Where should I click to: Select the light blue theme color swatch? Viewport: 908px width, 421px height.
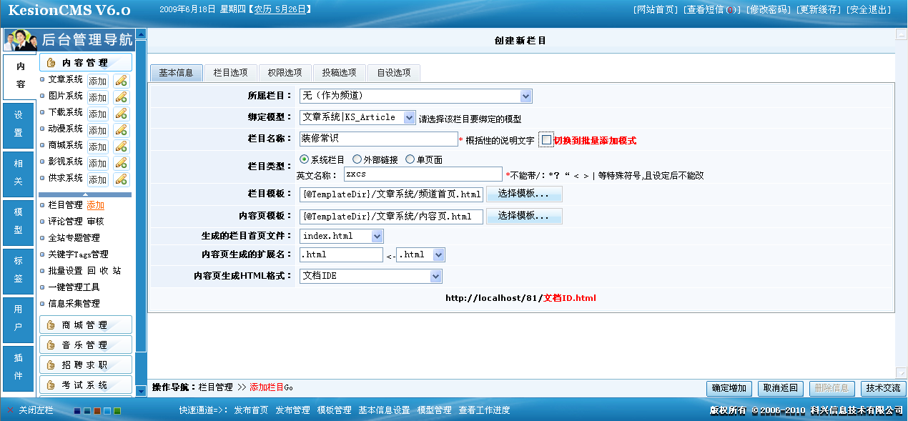107,411
